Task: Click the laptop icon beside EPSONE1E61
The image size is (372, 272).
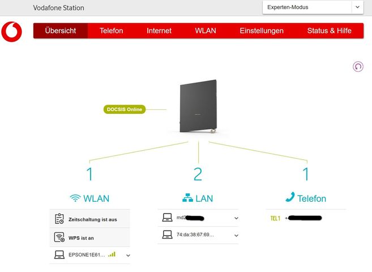Action: coord(59,254)
